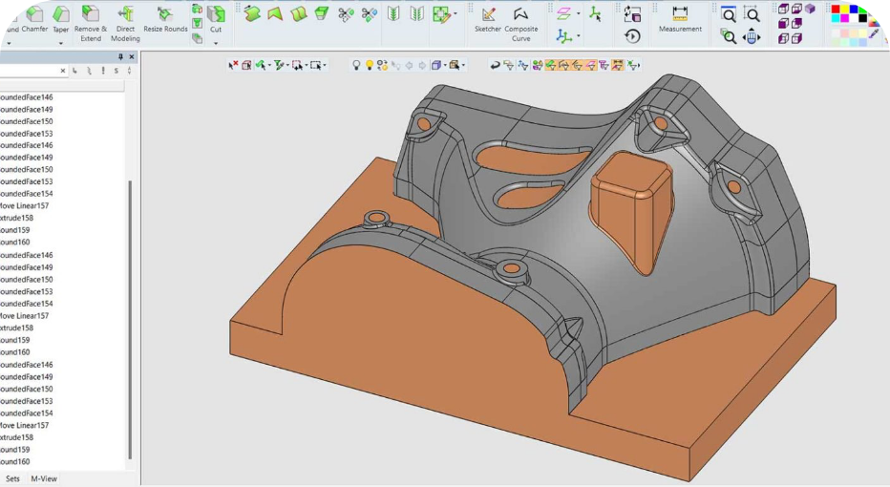Click the UCS pick axis icon
Image resolution: width=890 pixels, height=487 pixels.
tap(595, 13)
